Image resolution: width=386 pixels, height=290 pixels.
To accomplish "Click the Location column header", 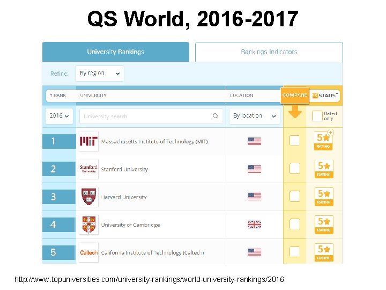I will (x=241, y=96).
